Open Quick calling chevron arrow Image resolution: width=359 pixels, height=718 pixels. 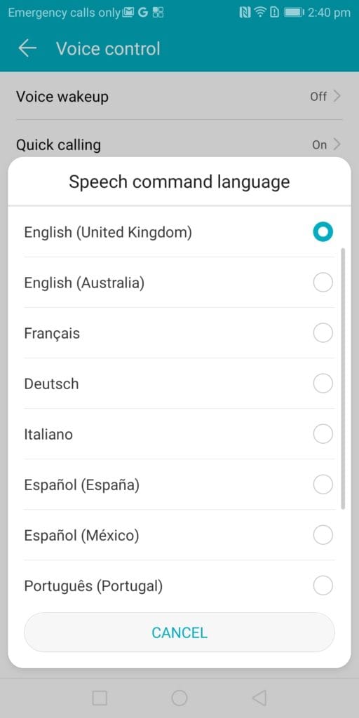[337, 144]
